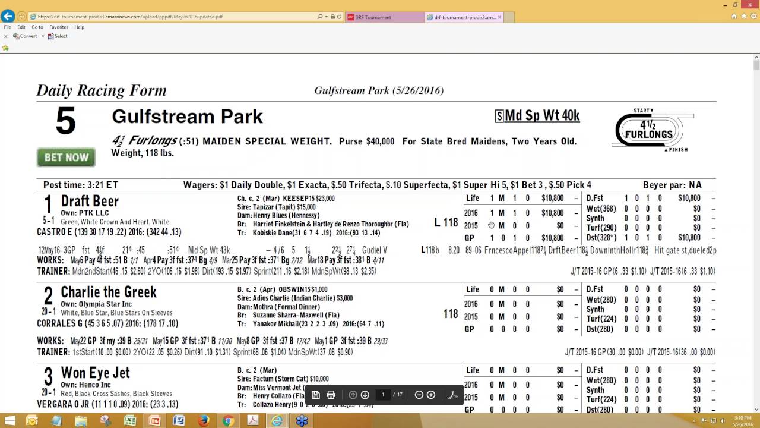The height and width of the screenshot is (428, 760).
Task: Open the Go to menu
Action: 37,27
